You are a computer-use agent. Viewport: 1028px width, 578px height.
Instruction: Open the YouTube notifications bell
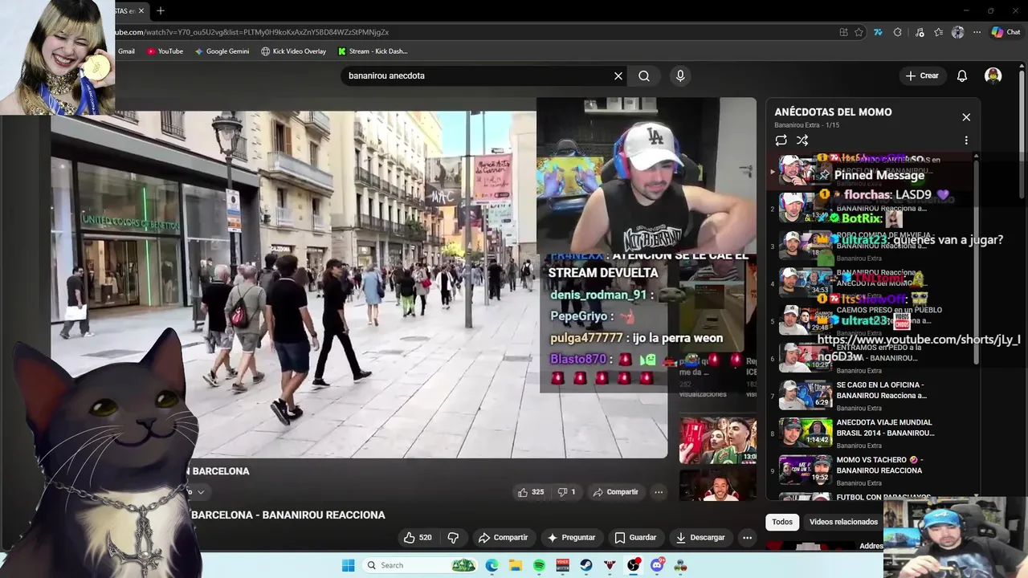[x=962, y=75]
